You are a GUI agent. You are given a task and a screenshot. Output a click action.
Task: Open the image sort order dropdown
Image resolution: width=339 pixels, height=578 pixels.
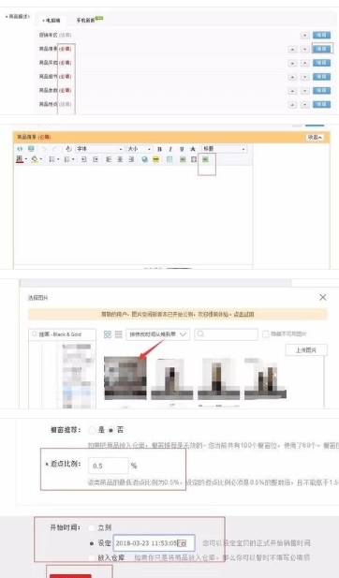[x=158, y=334]
